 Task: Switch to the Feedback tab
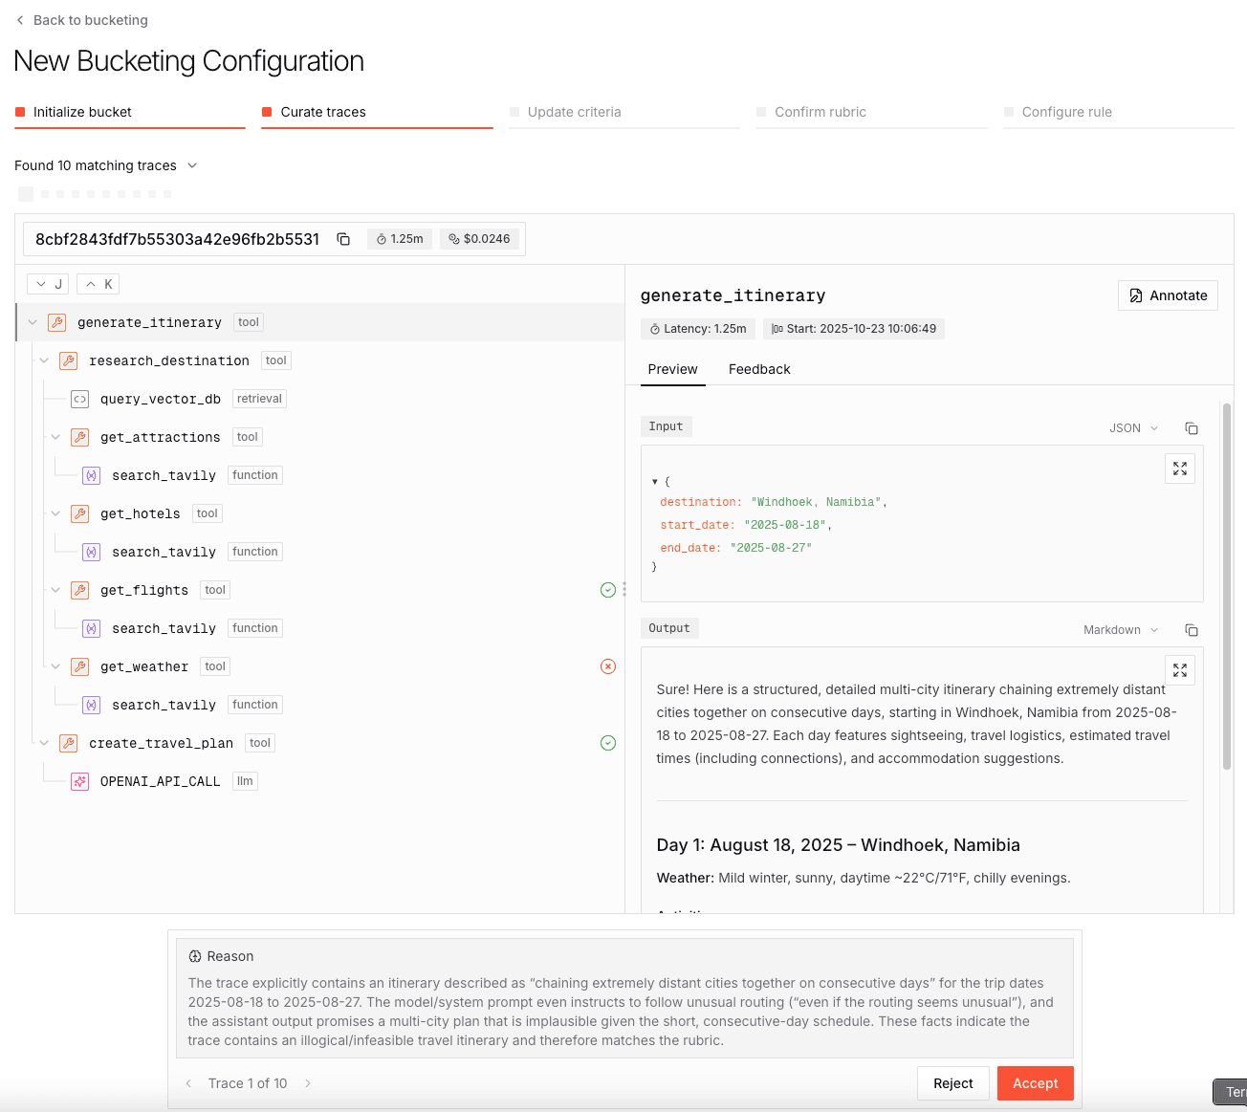coord(759,369)
